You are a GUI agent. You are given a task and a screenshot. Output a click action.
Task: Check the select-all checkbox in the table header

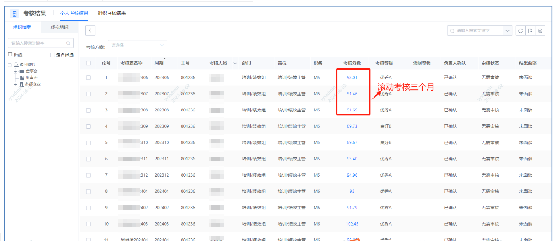pyautogui.click(x=88, y=63)
